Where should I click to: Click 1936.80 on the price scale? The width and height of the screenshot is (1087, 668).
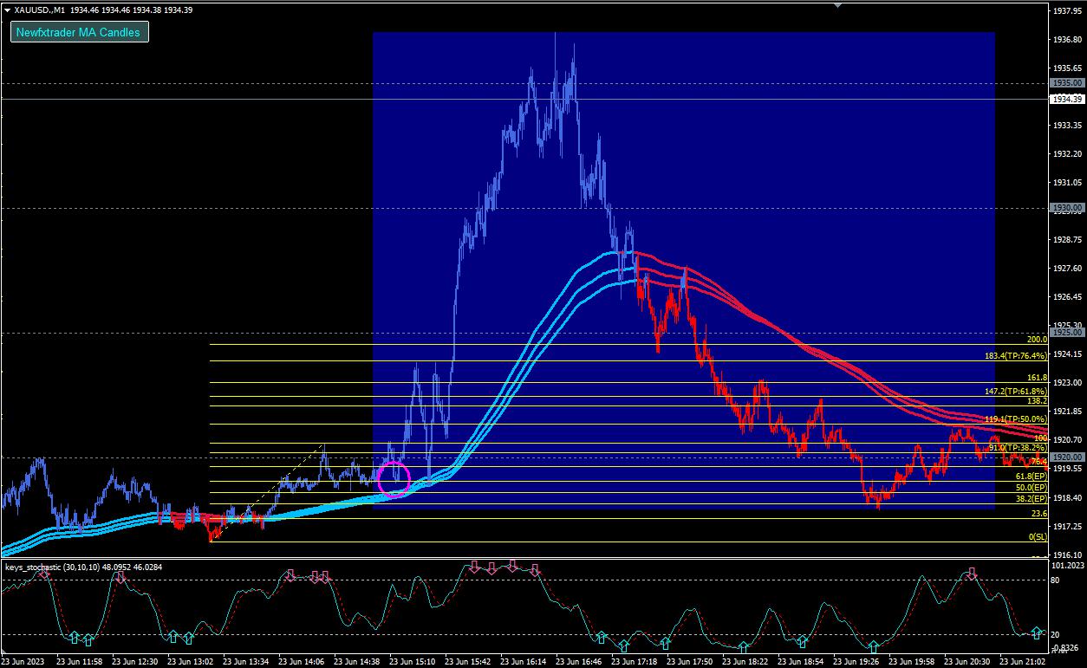(x=1067, y=40)
